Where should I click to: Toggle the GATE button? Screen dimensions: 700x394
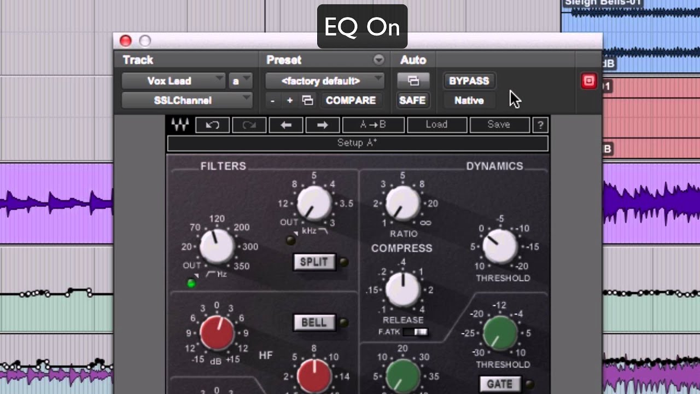tap(499, 384)
